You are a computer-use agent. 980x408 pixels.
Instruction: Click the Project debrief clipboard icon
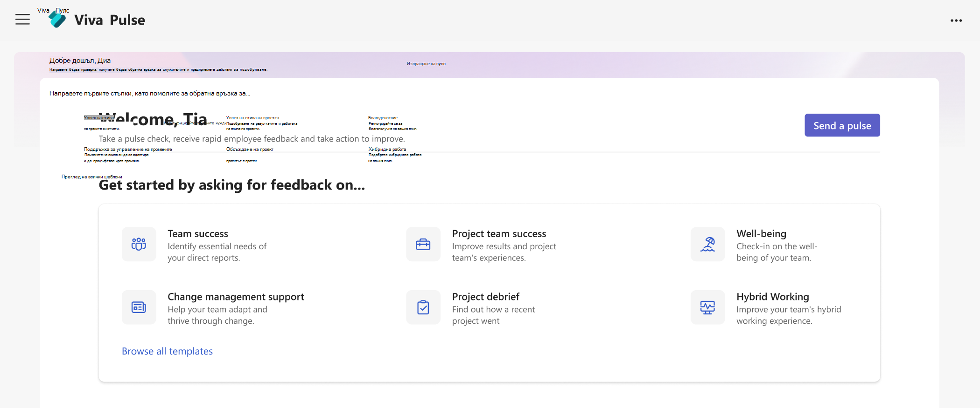(423, 307)
